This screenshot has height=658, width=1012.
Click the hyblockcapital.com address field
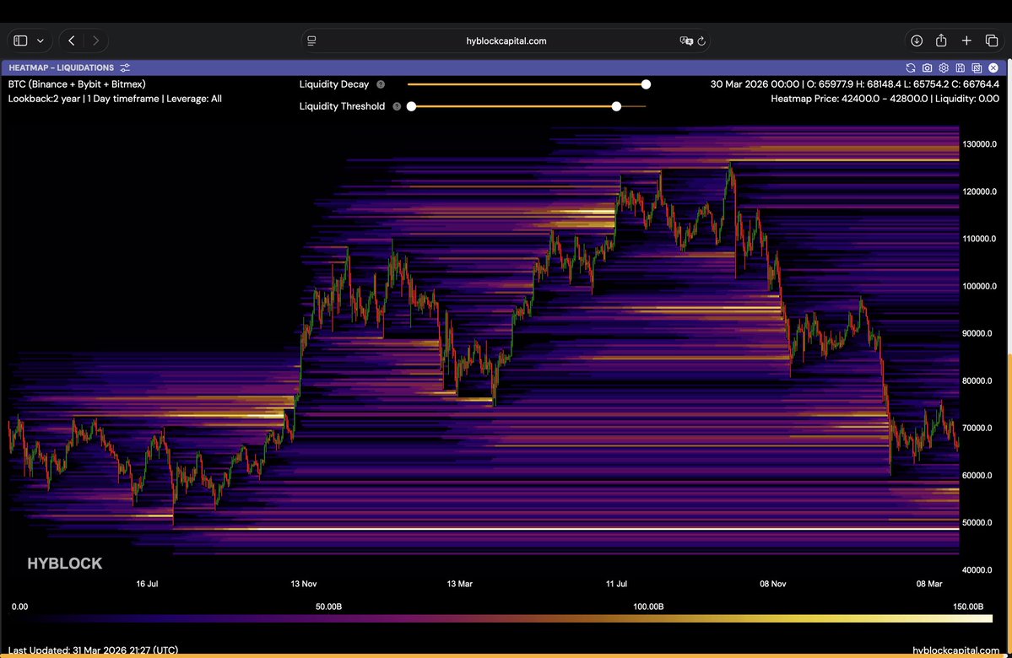(x=506, y=40)
